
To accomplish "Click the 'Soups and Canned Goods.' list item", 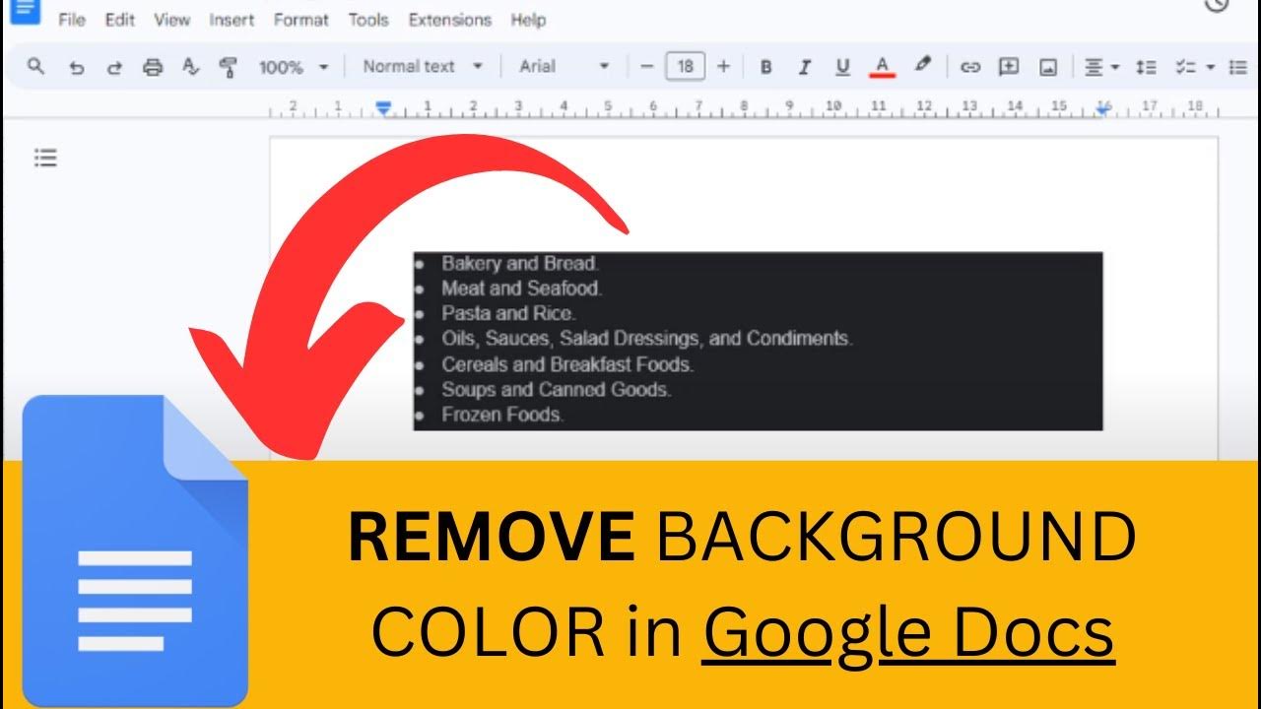I will coord(557,389).
